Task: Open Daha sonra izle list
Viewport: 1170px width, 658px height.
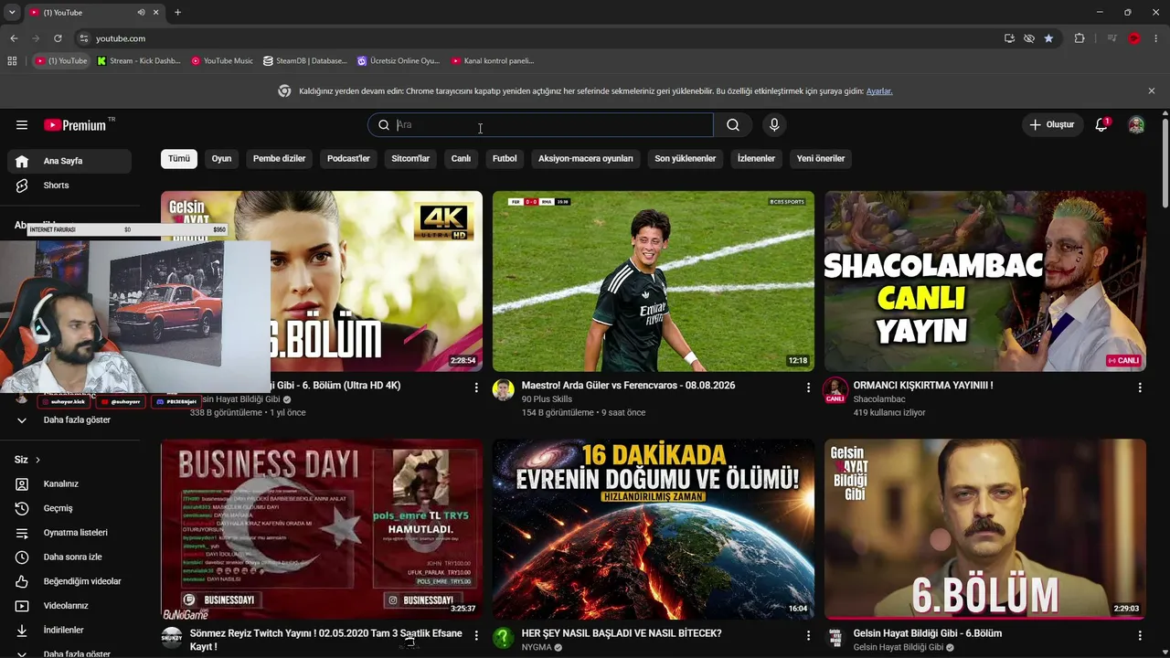Action: [69, 557]
